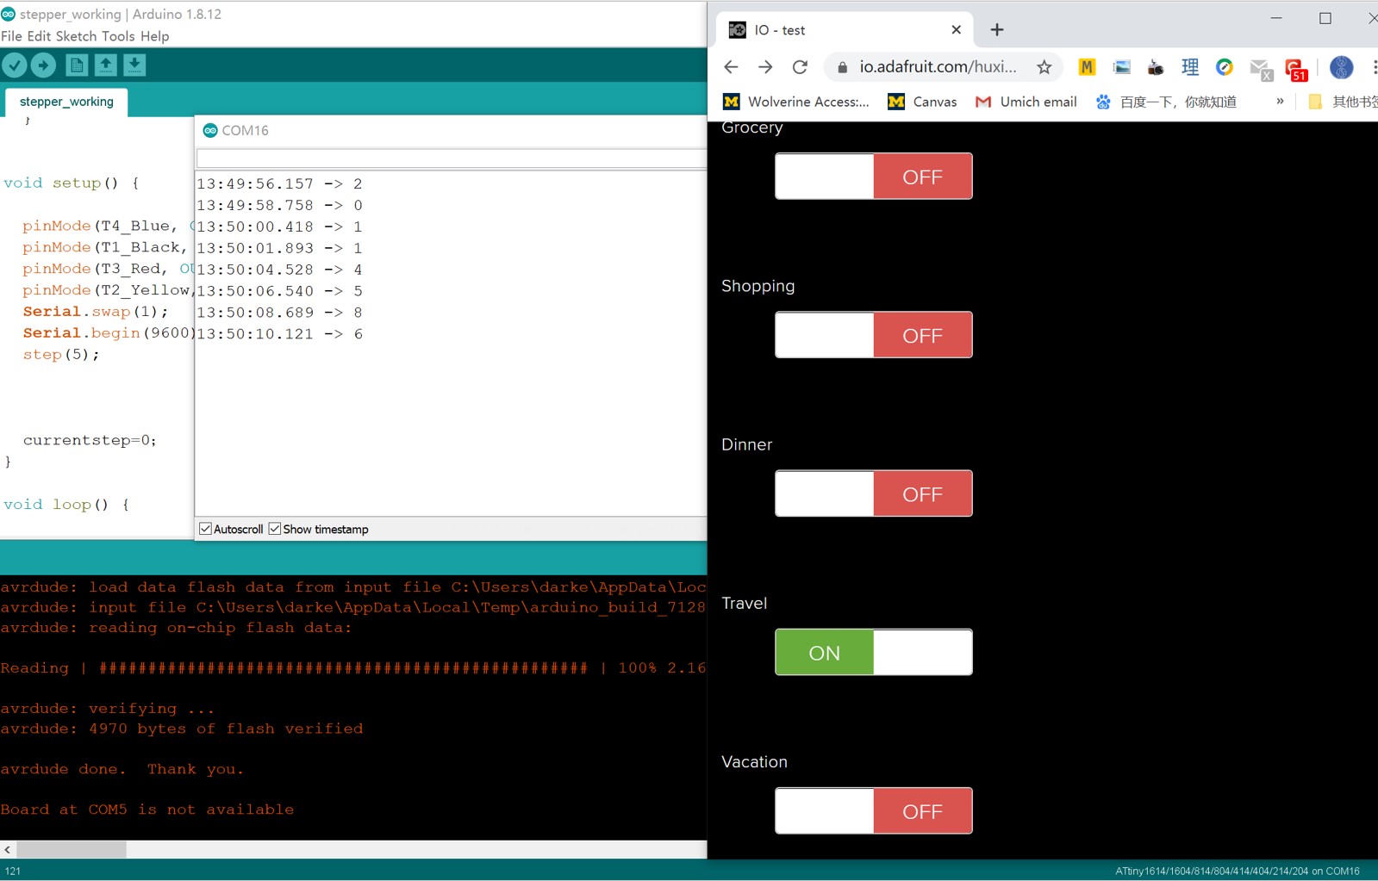Open the Arduino File menu
Viewport: 1378px width, 881px height.
point(11,36)
